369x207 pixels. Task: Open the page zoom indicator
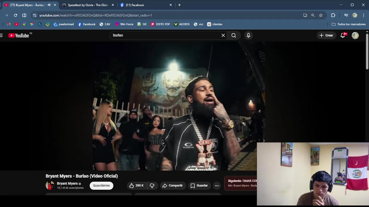click(x=313, y=15)
